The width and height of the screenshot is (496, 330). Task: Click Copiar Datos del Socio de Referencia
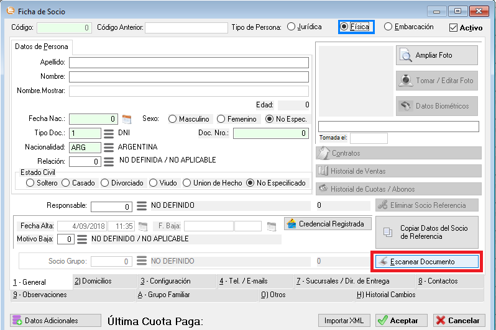[x=426, y=232]
